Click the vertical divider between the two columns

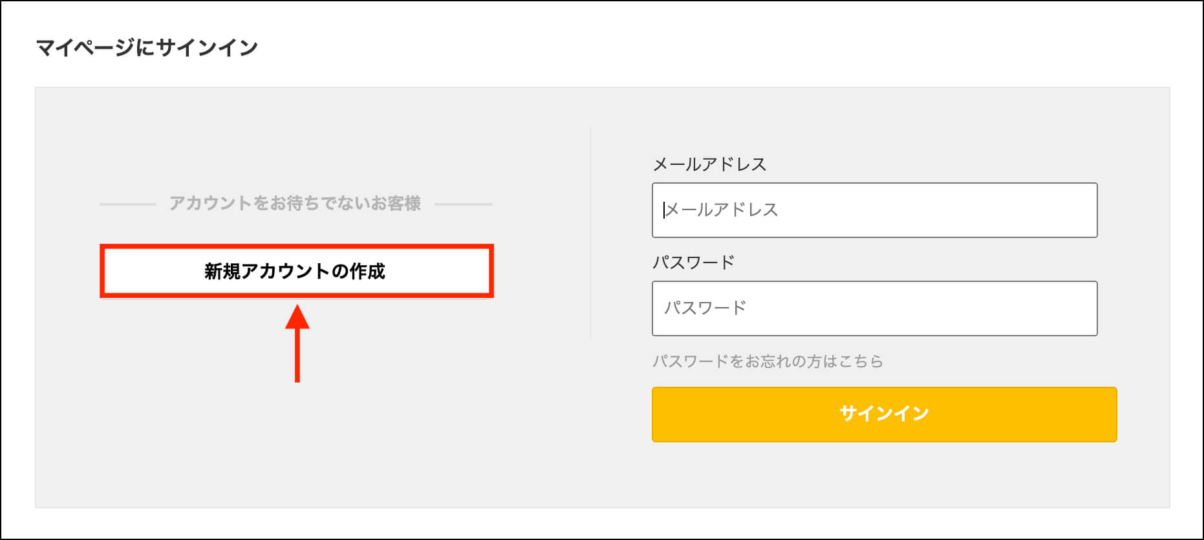click(590, 233)
